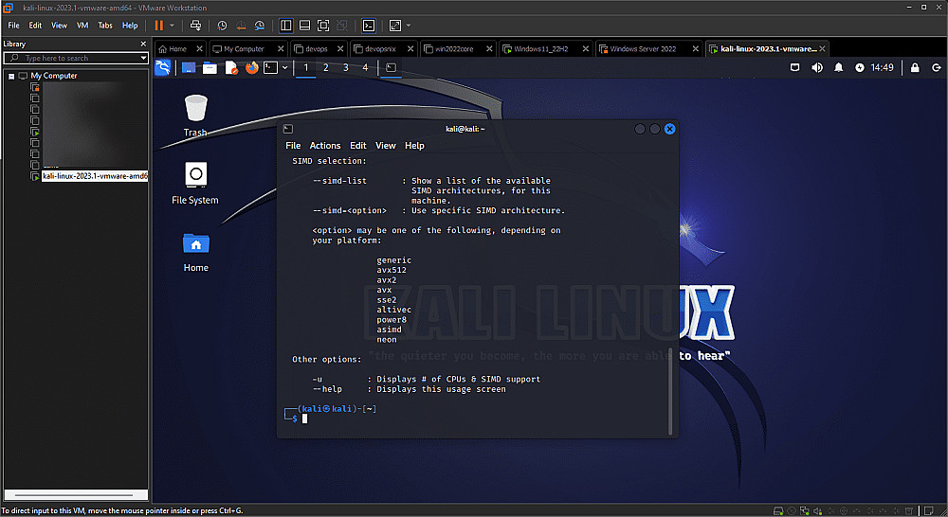The height and width of the screenshot is (517, 948).
Task: Click the terminal window scrollbar
Action: tap(670, 390)
